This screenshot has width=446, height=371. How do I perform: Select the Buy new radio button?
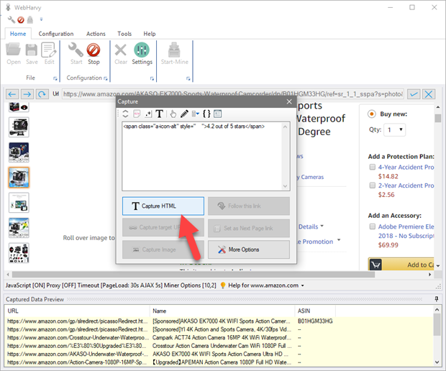pyautogui.click(x=372, y=114)
